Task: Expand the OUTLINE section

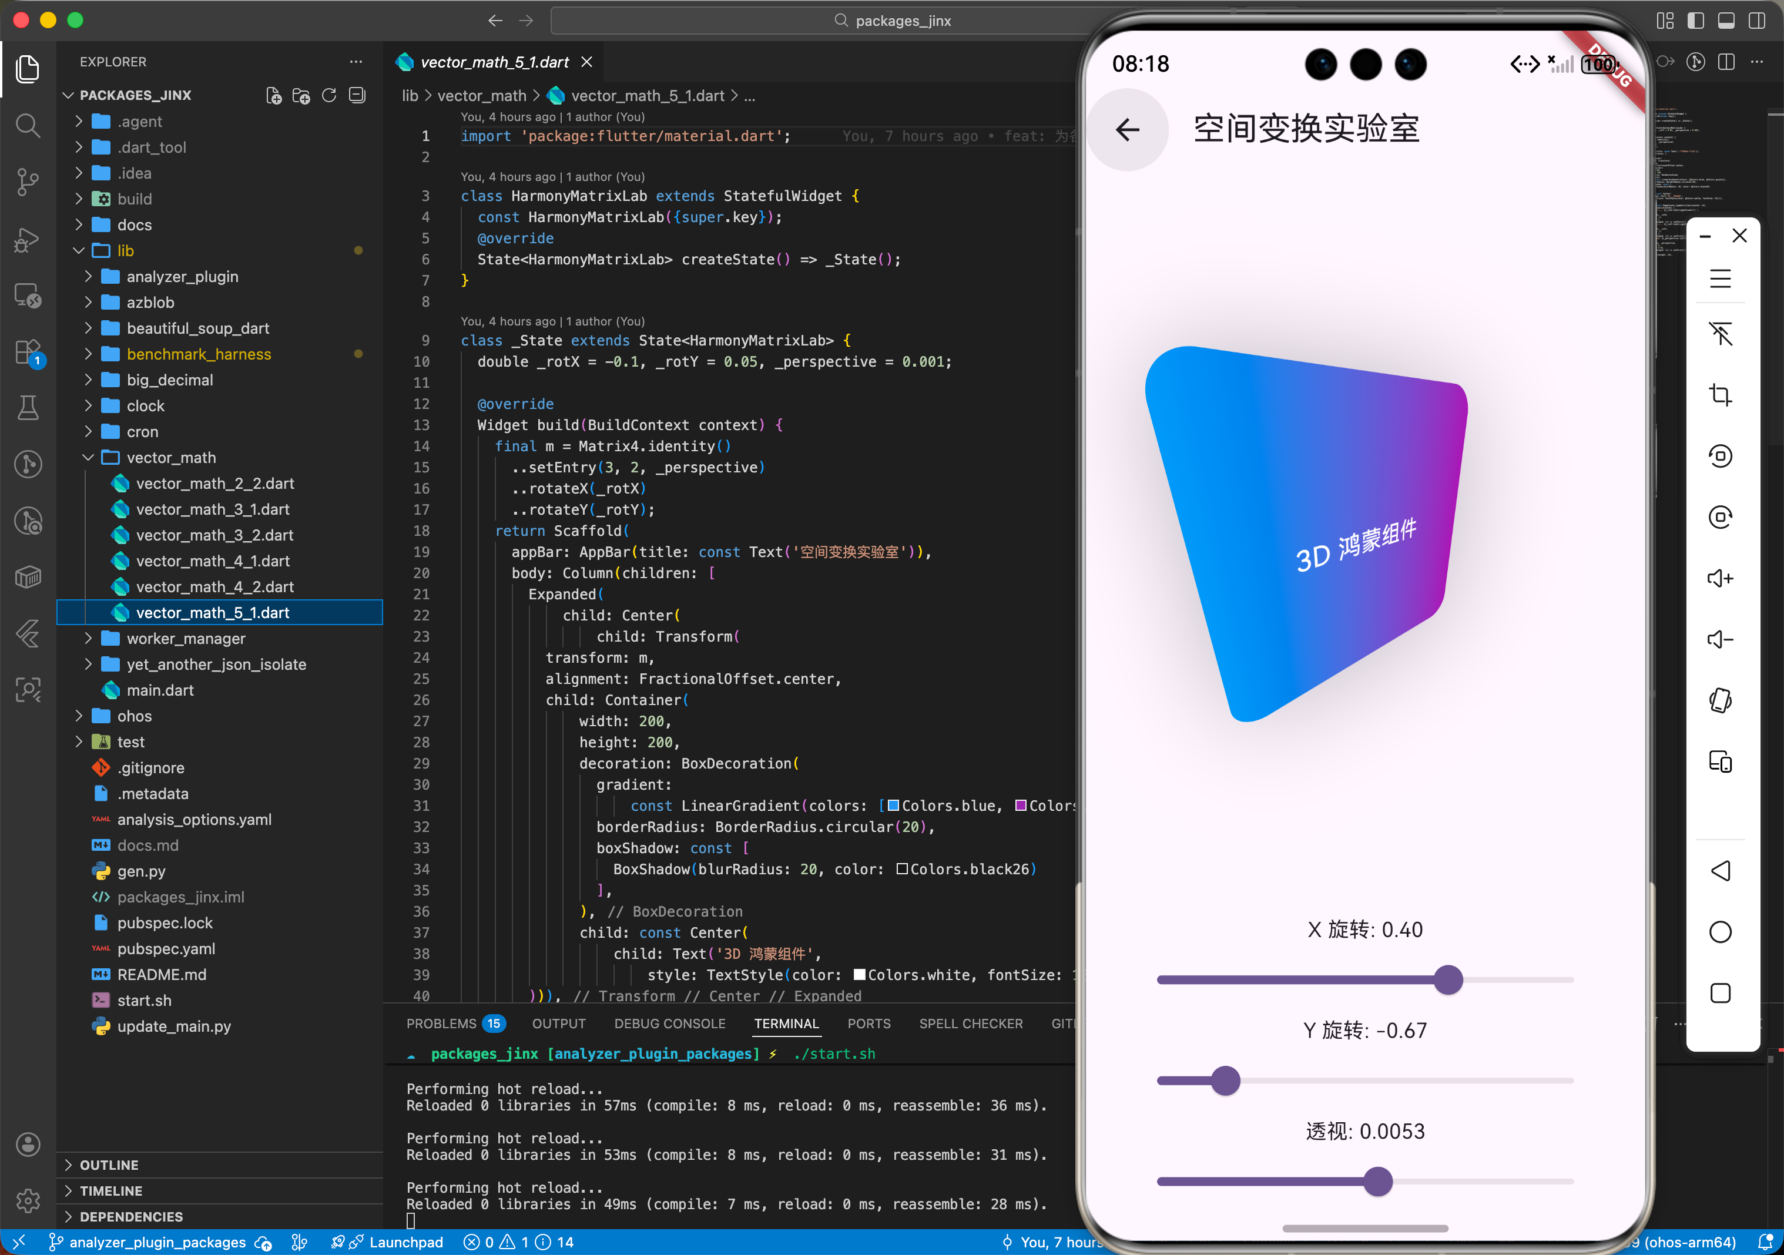Action: click(109, 1165)
